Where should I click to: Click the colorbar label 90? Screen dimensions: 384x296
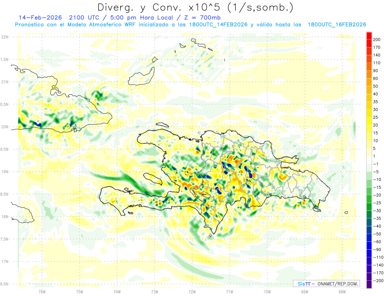pos(376,71)
